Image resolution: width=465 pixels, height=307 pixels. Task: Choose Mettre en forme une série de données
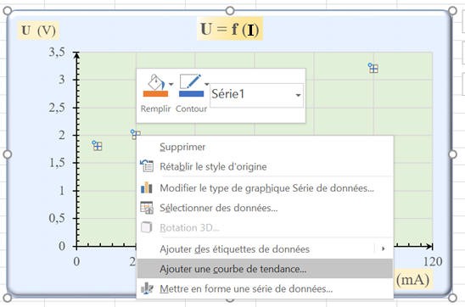(x=265, y=288)
